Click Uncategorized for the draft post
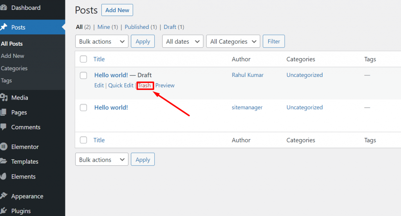401x216 pixels. coord(305,75)
